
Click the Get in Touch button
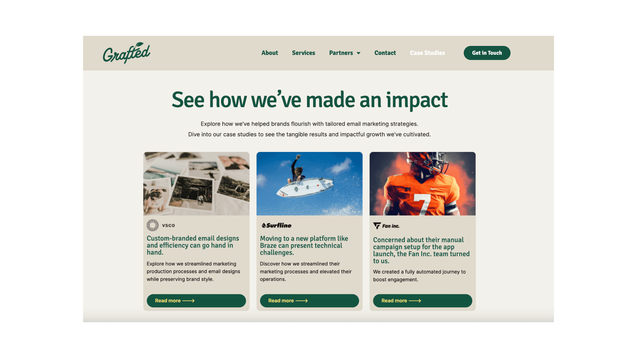487,53
